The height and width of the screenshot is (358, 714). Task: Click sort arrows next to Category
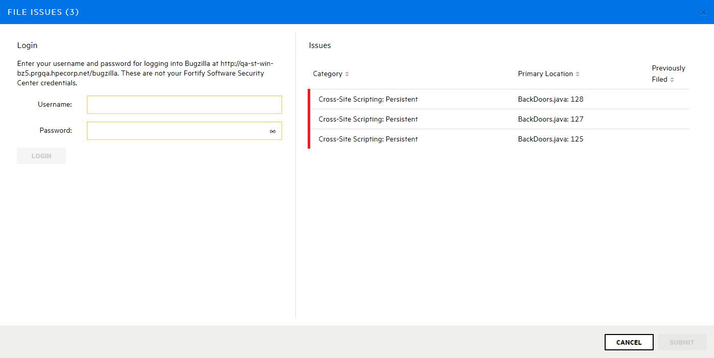[x=347, y=74]
